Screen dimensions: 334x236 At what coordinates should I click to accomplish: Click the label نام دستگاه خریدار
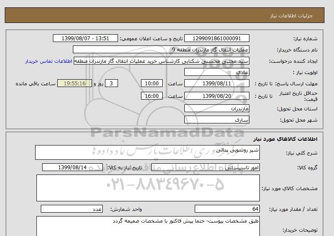pos(297,50)
